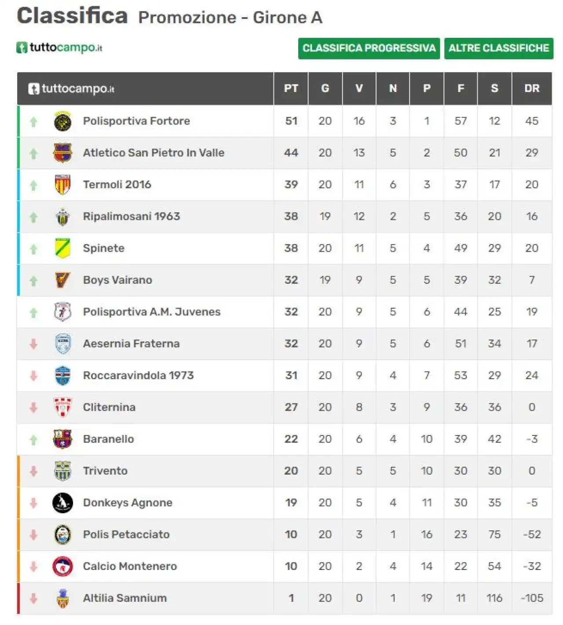Click the Termoli 2016 shield logo
The height and width of the screenshot is (625, 563).
62,185
